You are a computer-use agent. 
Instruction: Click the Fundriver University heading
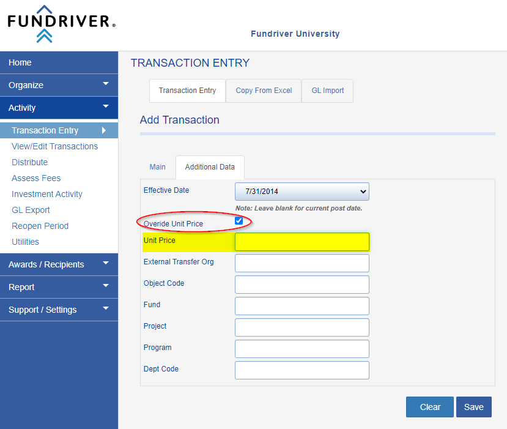click(295, 34)
